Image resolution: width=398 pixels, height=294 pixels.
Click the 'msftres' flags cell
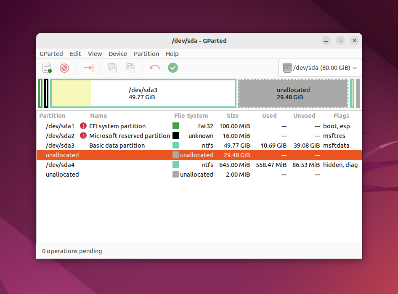pos(334,136)
